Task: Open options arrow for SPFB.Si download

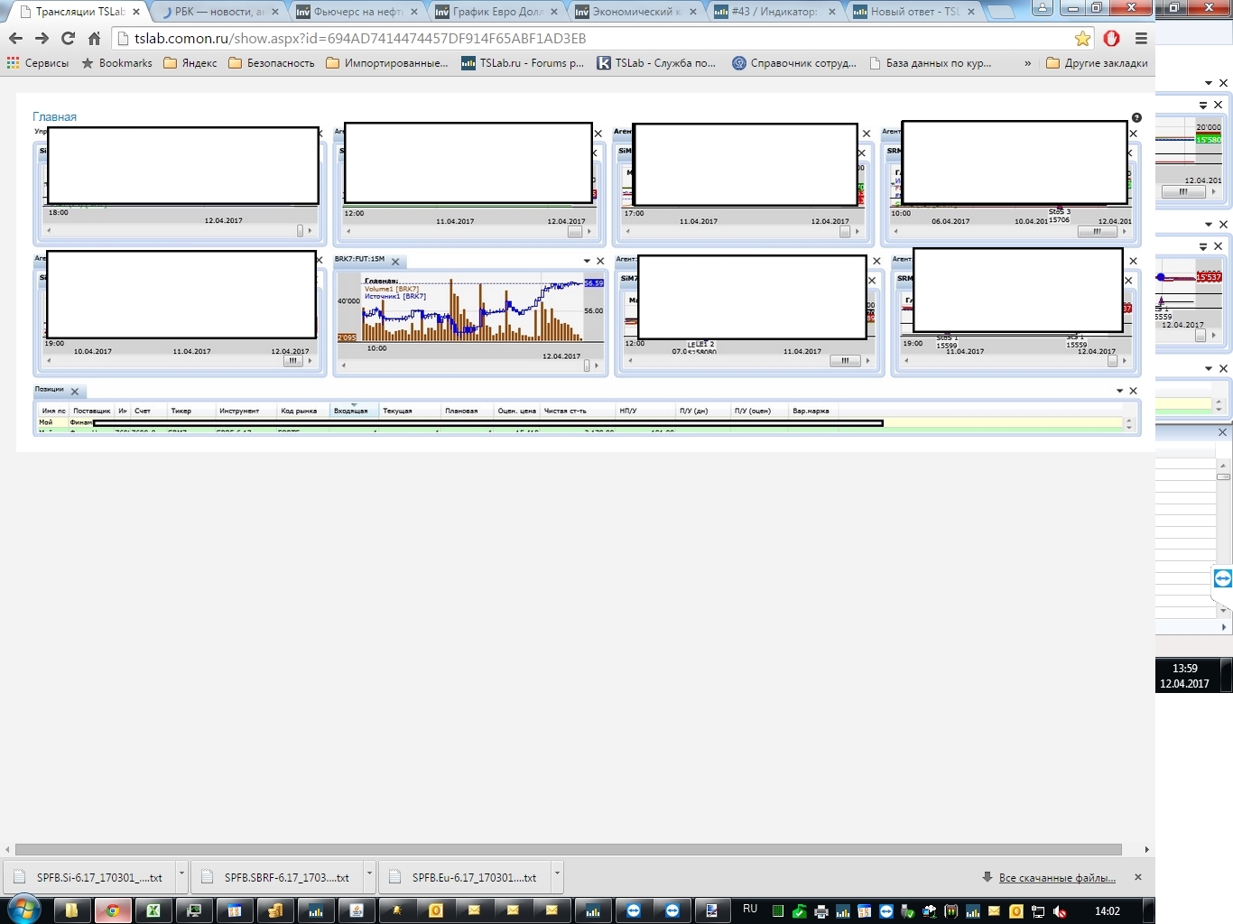Action: tap(181, 875)
